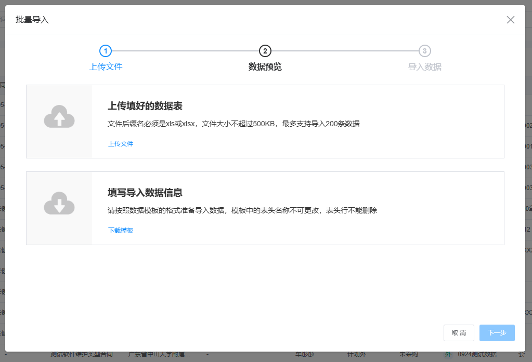Select the 上传文件 step label under step 1

(106, 67)
